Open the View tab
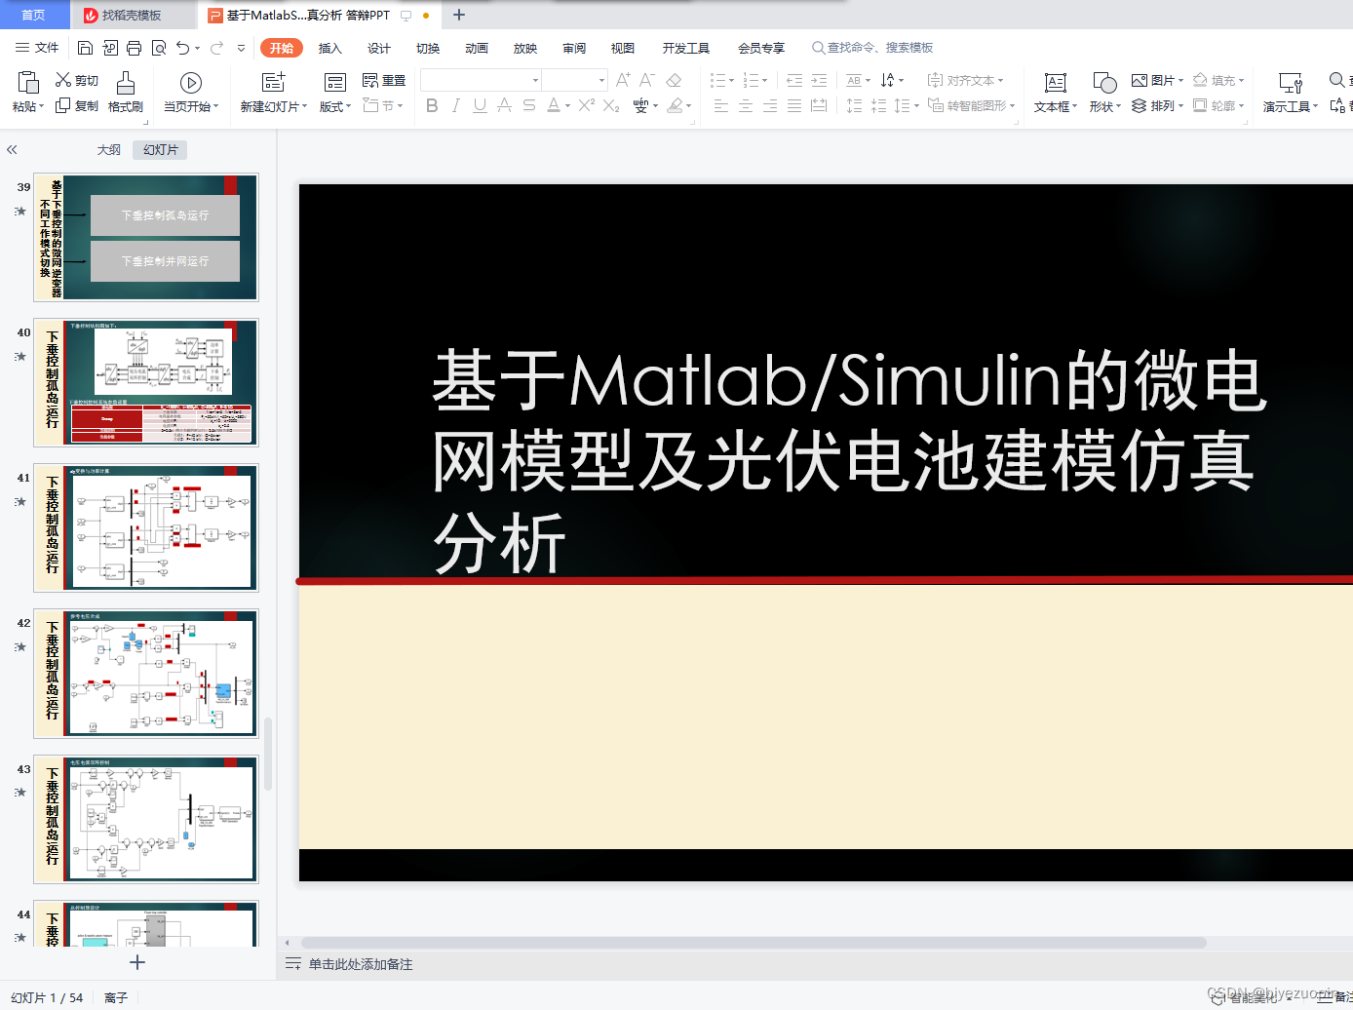The image size is (1353, 1010). [x=623, y=48]
